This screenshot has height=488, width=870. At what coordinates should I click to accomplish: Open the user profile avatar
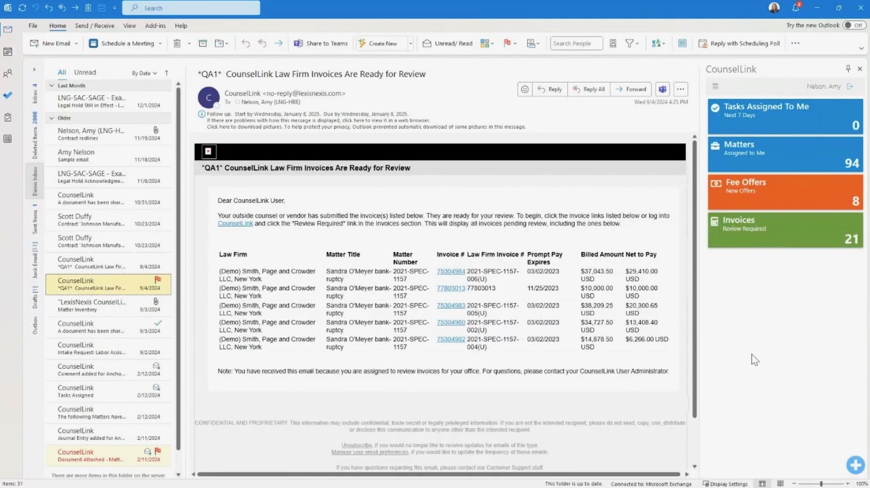(774, 8)
